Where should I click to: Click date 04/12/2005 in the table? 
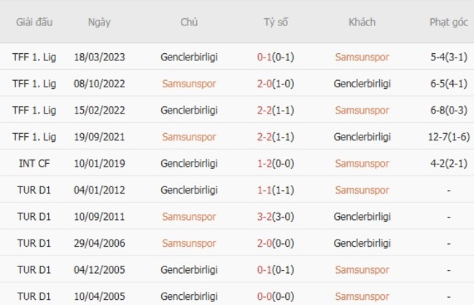(x=99, y=270)
